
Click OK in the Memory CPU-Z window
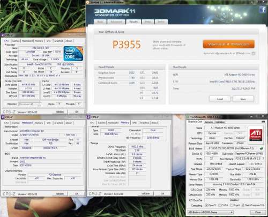tap(162, 193)
